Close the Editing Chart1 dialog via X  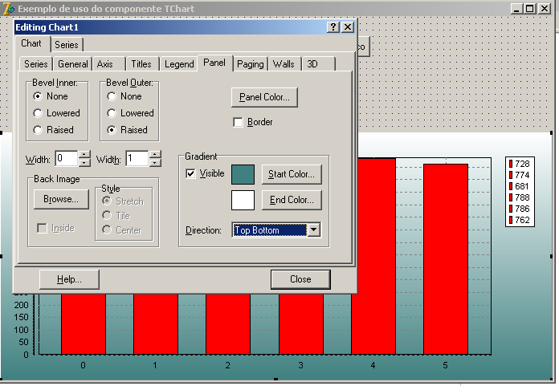pyautogui.click(x=348, y=27)
